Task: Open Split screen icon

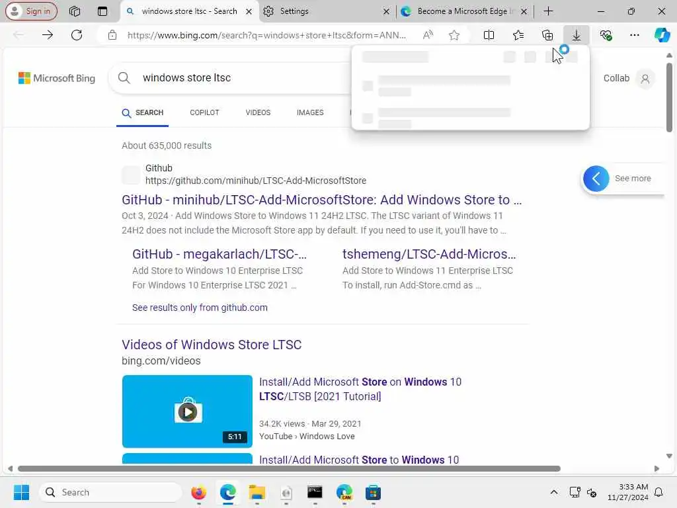Action: tap(489, 35)
